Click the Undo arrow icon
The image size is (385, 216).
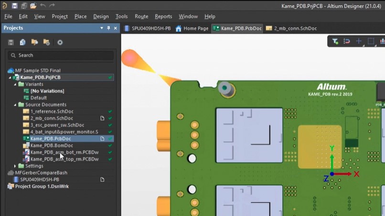point(43,5)
